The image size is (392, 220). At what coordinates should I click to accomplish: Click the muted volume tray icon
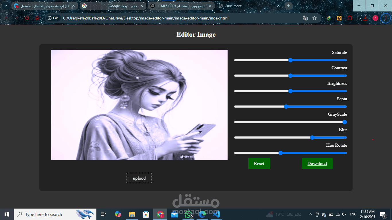(x=345, y=214)
